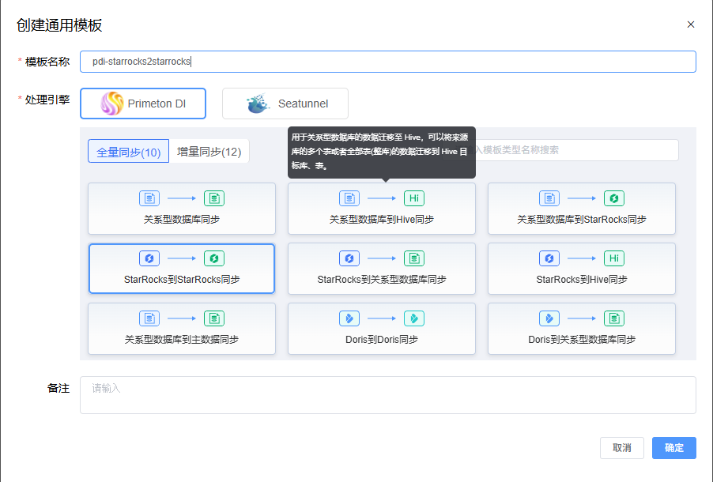
Task: Switch to 增量同步(12) tab
Action: 209,152
